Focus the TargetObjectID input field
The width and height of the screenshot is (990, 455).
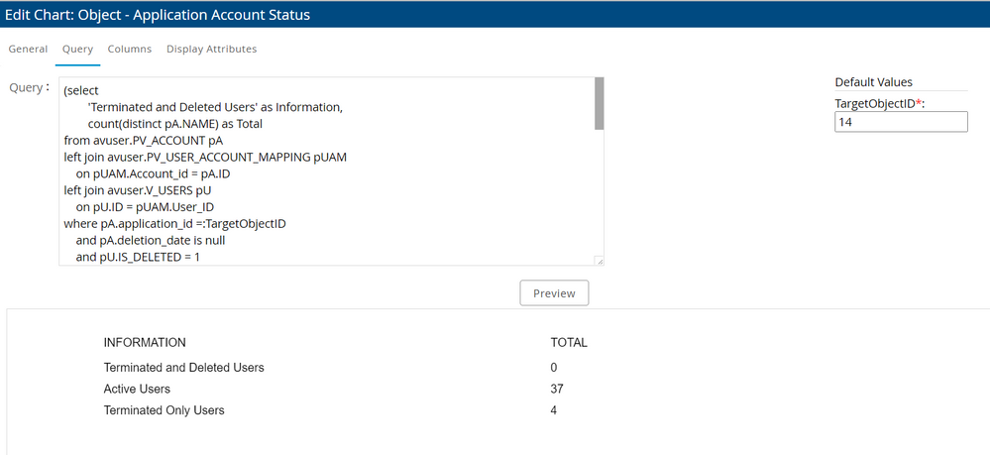click(901, 122)
